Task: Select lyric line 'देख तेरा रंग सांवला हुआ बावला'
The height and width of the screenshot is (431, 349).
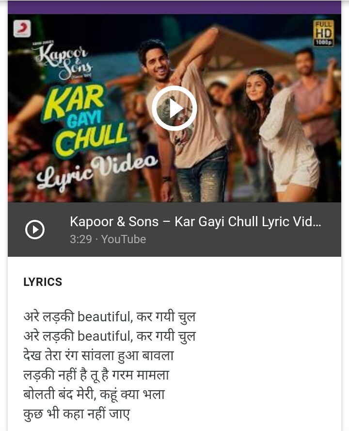Action: (x=98, y=355)
